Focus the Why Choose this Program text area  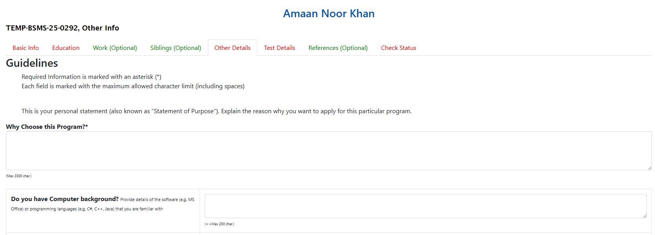tap(329, 151)
